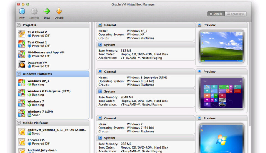
Task: Select the Test Client 2 VM icon
Action: [x=22, y=34]
